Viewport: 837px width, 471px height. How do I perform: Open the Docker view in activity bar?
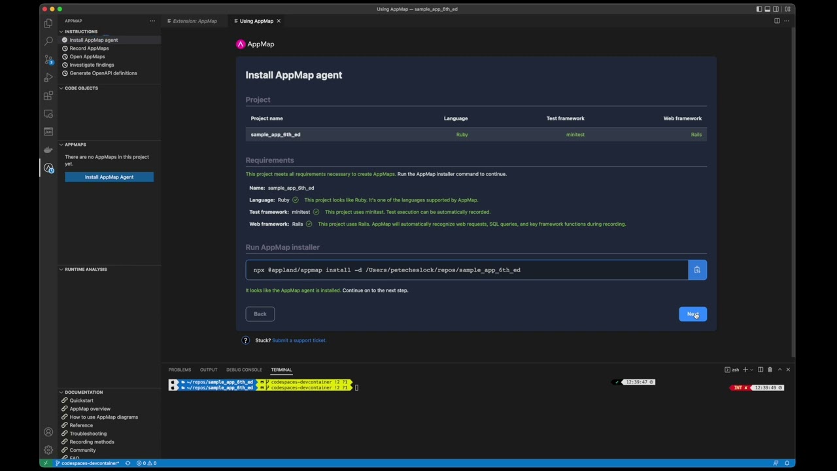[x=48, y=150]
